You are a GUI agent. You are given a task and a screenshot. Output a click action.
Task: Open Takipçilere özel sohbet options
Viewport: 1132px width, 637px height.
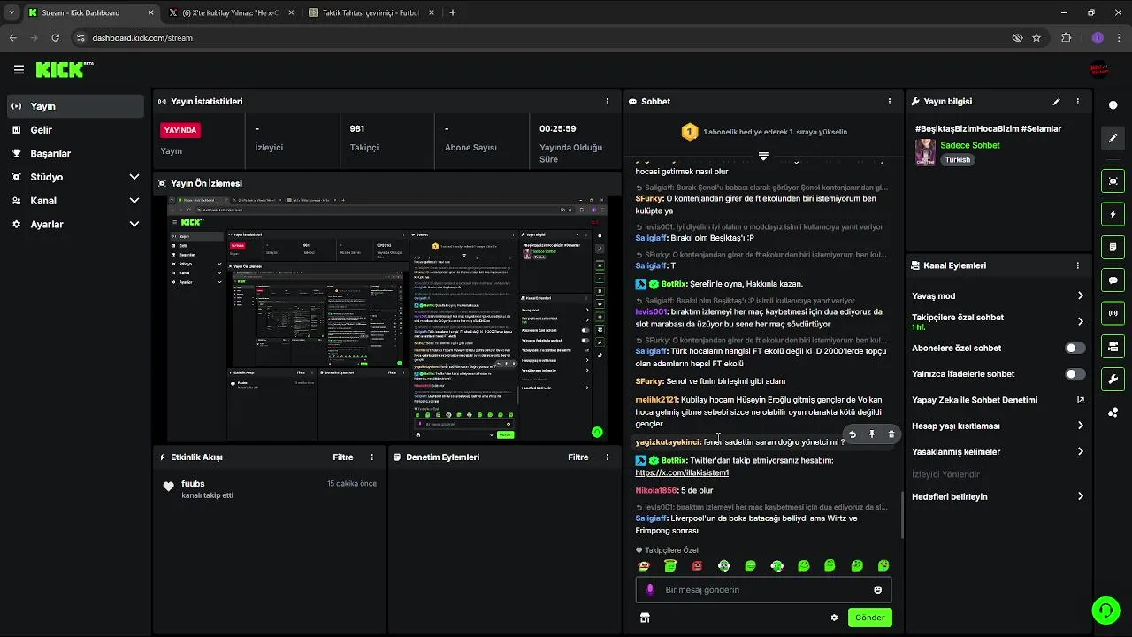tap(998, 322)
